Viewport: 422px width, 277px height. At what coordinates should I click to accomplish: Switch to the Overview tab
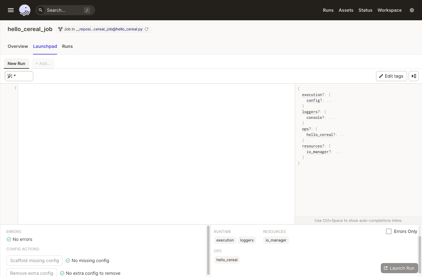[18, 46]
